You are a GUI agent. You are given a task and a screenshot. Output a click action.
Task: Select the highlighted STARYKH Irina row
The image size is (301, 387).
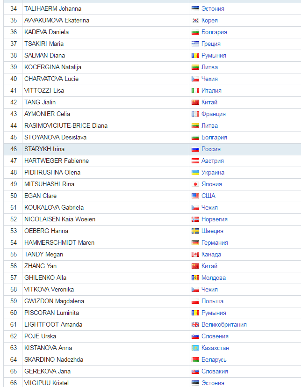coord(152,149)
